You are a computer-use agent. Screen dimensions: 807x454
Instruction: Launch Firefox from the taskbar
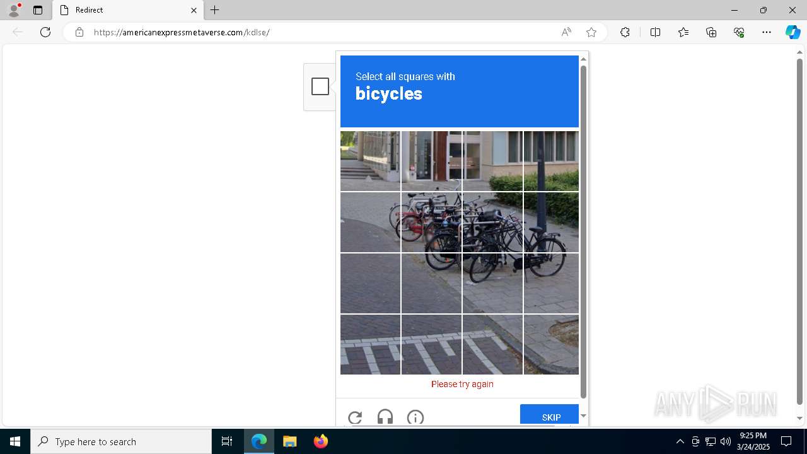[x=320, y=441]
